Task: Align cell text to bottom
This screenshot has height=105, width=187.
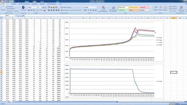Action: [x=54, y=7]
